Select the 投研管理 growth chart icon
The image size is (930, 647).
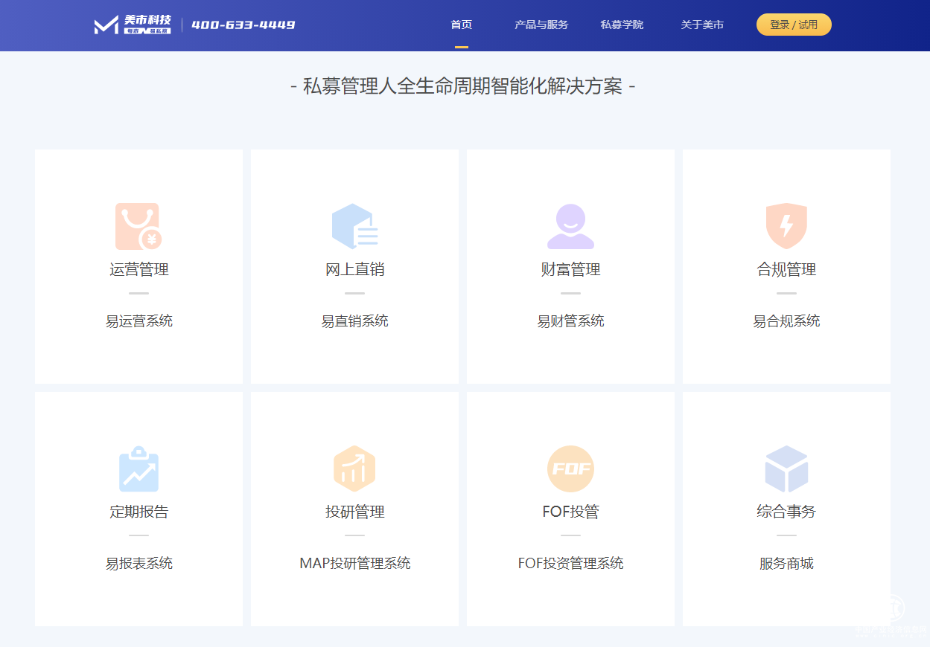[x=354, y=469]
